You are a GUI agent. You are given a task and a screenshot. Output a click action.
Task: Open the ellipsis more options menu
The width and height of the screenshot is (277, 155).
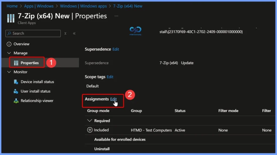(116, 16)
